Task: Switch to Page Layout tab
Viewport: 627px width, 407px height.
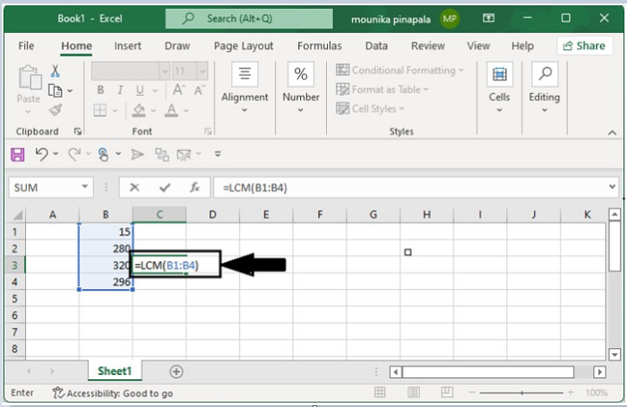Action: click(x=244, y=47)
